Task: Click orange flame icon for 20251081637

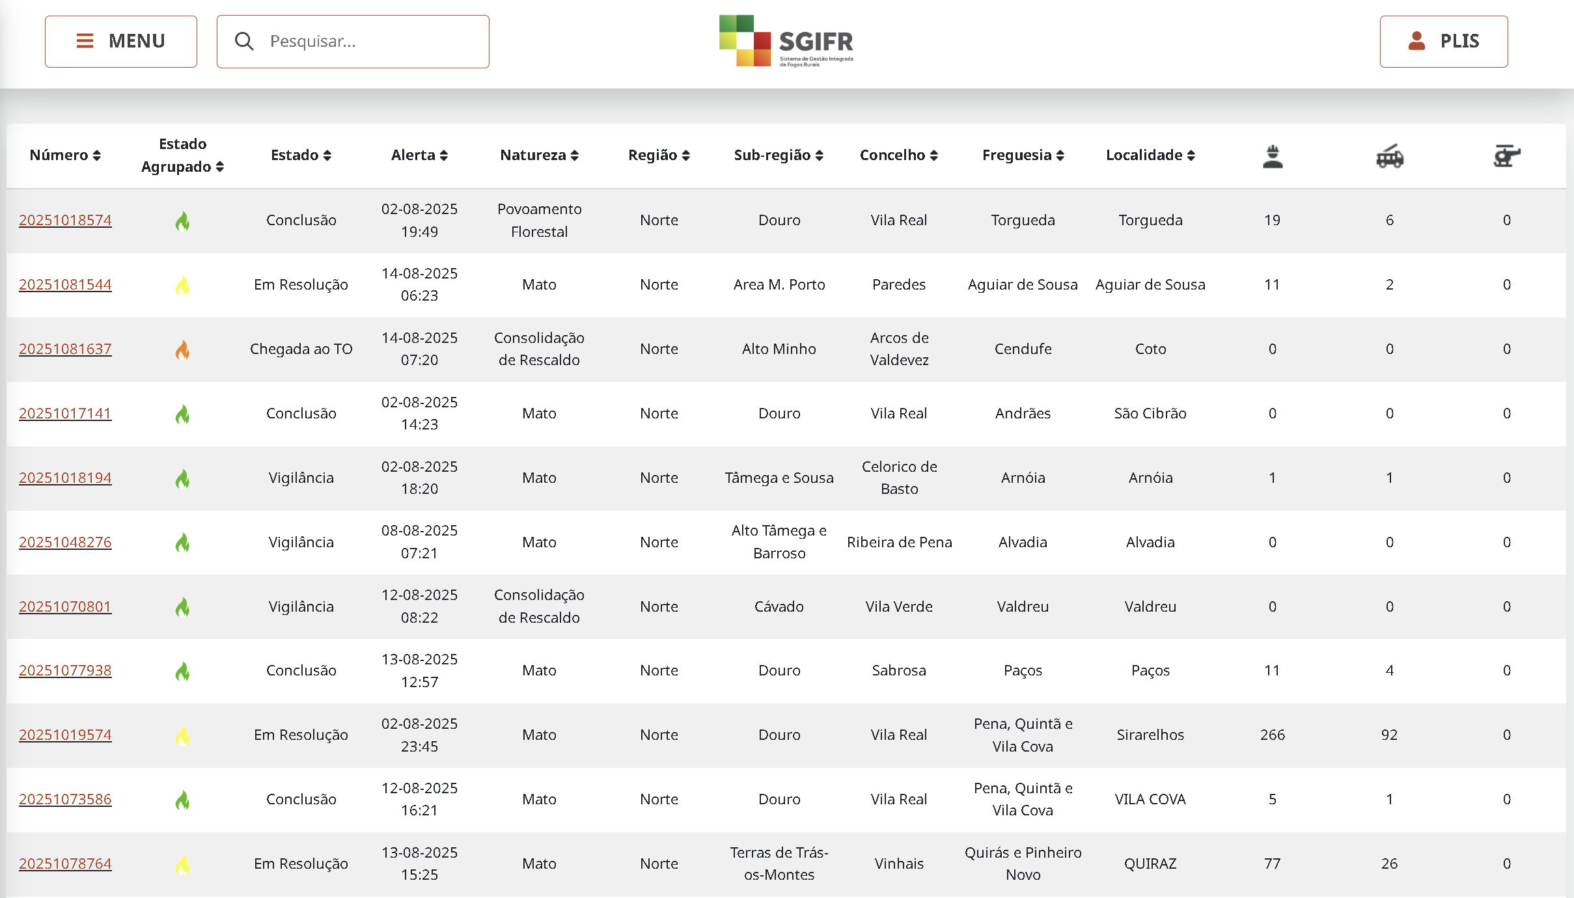Action: click(x=182, y=350)
